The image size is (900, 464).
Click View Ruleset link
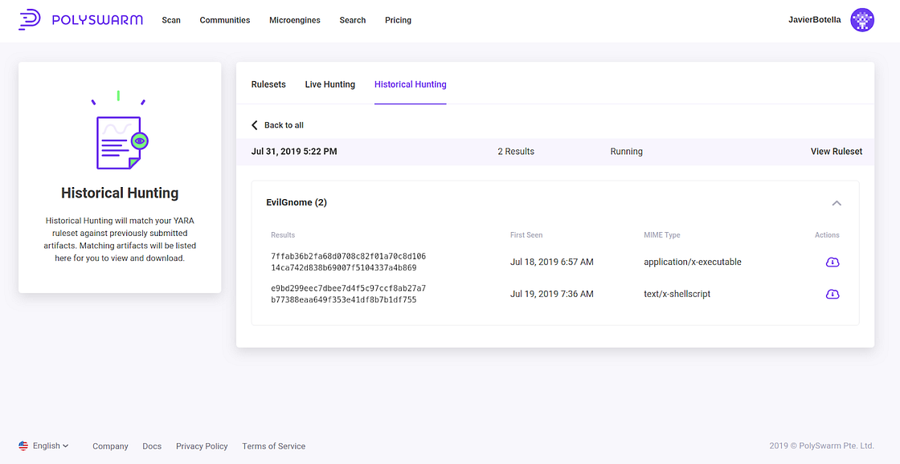[x=837, y=152]
